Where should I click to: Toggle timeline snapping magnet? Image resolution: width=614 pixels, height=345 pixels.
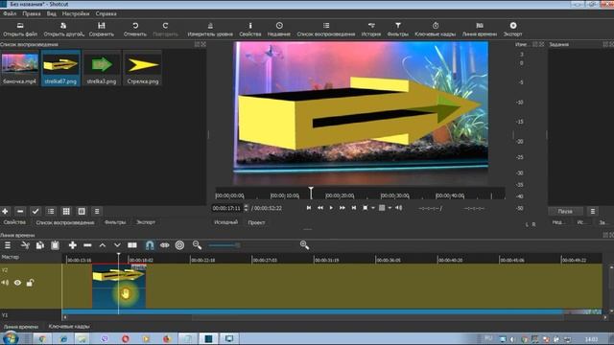150,245
